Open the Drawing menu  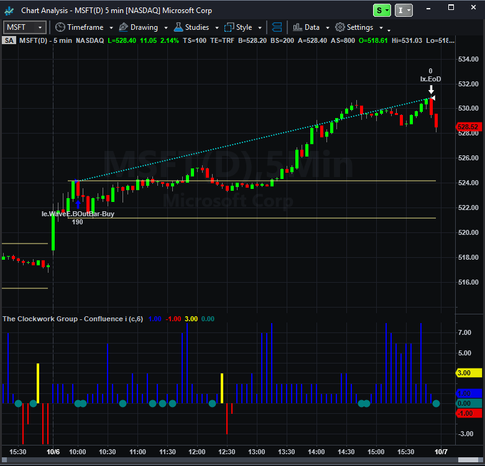(144, 27)
